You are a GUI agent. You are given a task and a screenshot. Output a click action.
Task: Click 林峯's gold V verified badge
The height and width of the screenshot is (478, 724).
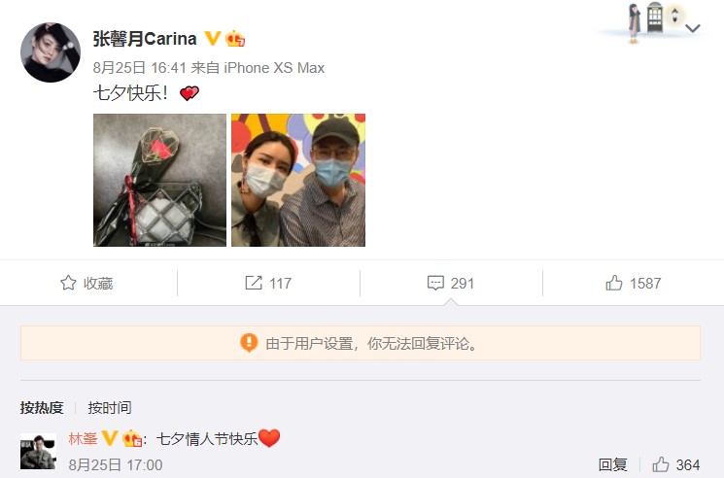tap(110, 437)
